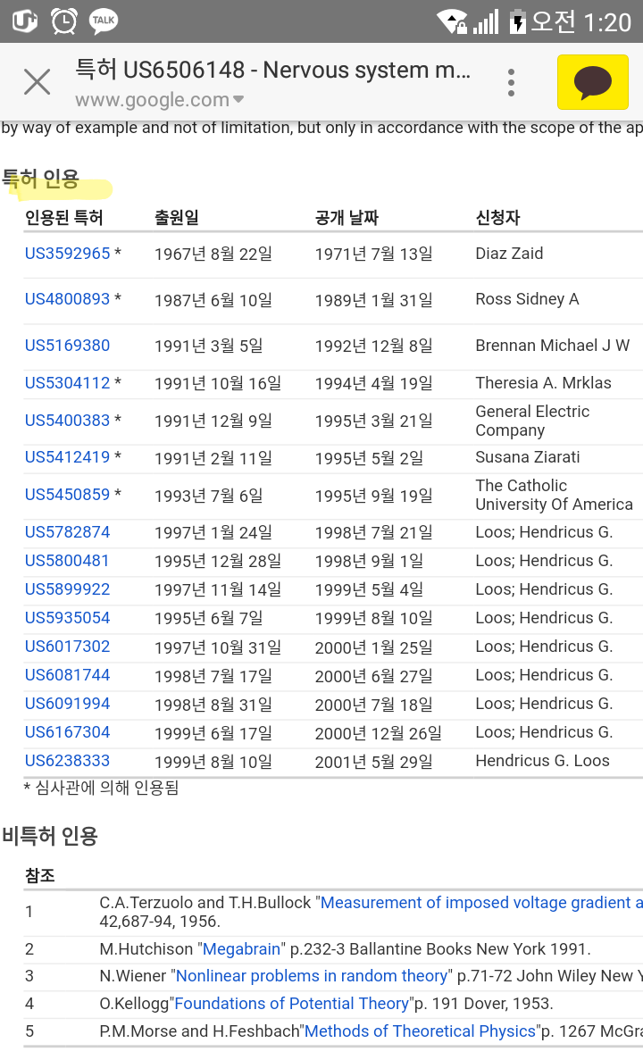Tap the battery charging icon
This screenshot has height=1060, width=643.
(516, 21)
